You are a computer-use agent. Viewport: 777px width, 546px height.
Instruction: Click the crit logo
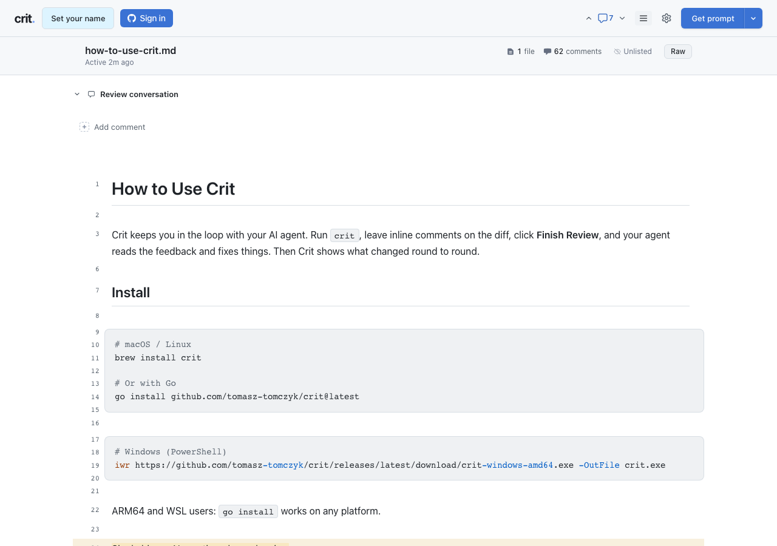click(x=24, y=18)
